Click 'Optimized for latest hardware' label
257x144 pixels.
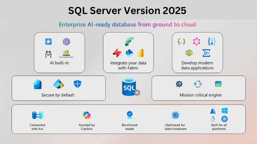[x=175, y=127]
